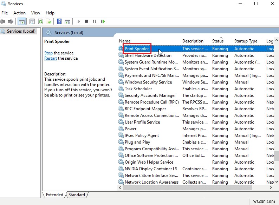Click the Restart Service icon

click(103, 21)
